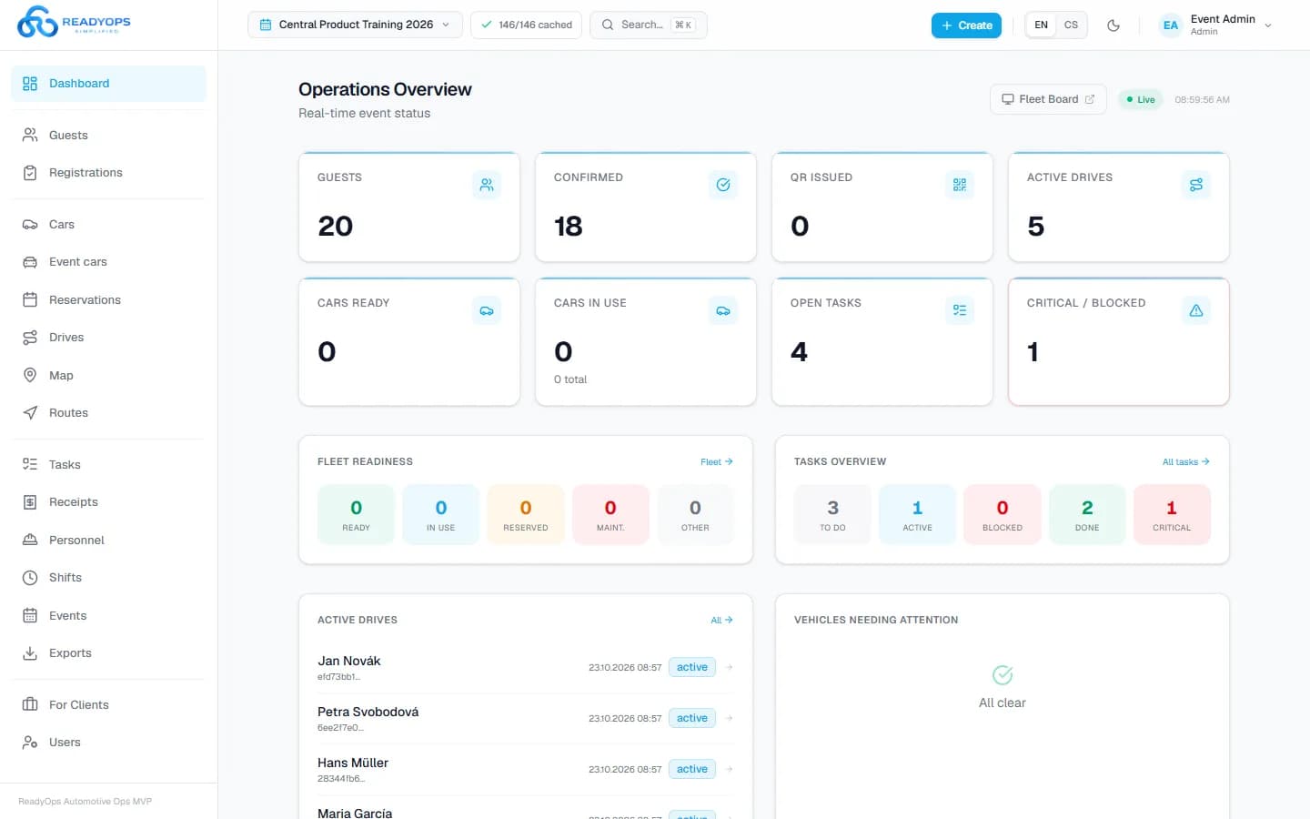Open the Fleet Board link
The width and height of the screenshot is (1310, 819).
point(1048,99)
